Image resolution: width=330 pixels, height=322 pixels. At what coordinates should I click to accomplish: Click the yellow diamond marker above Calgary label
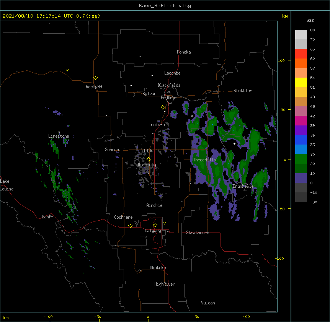click(155, 225)
